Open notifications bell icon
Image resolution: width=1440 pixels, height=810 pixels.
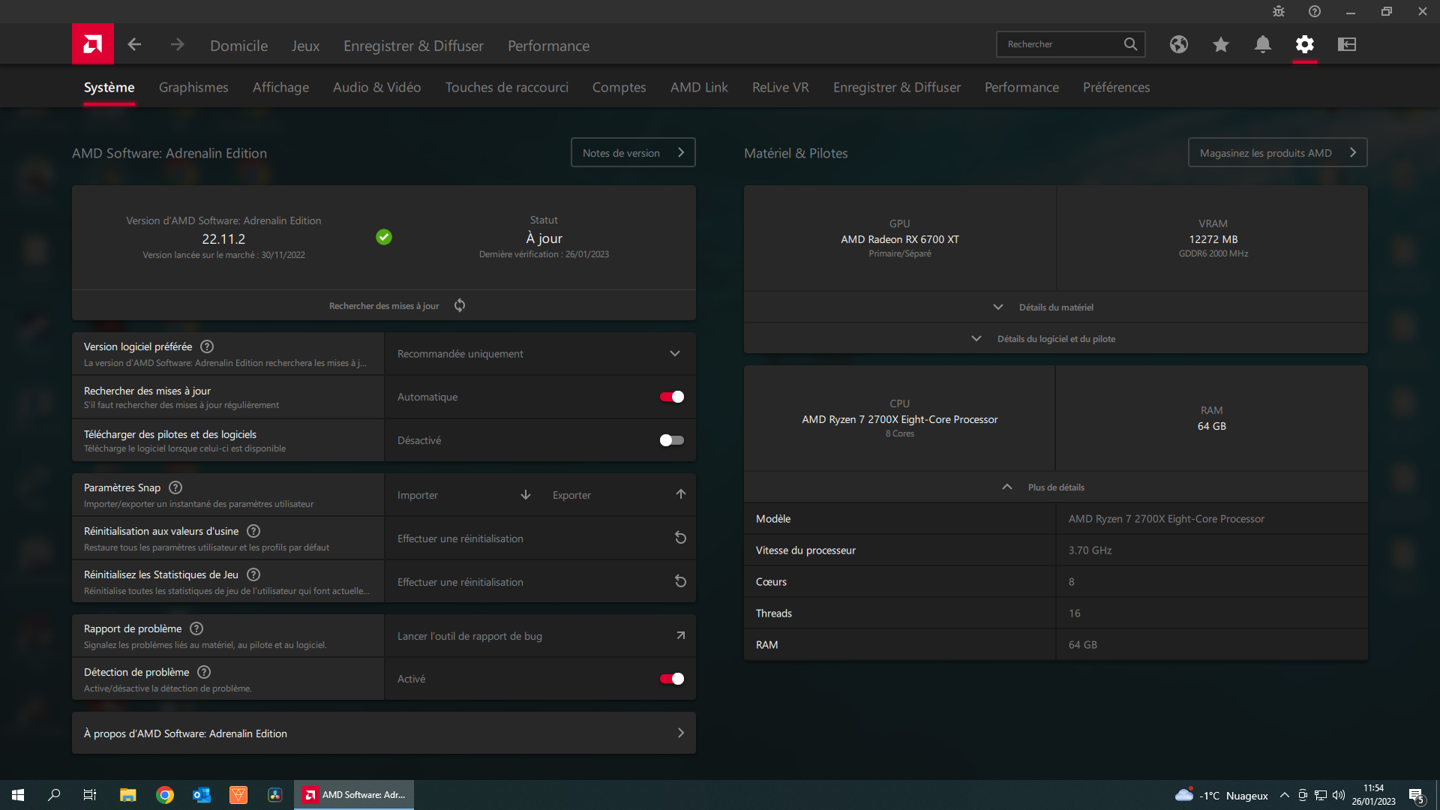(1263, 44)
